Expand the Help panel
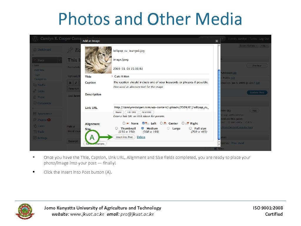The width and height of the screenshot is (301, 226). point(264,46)
